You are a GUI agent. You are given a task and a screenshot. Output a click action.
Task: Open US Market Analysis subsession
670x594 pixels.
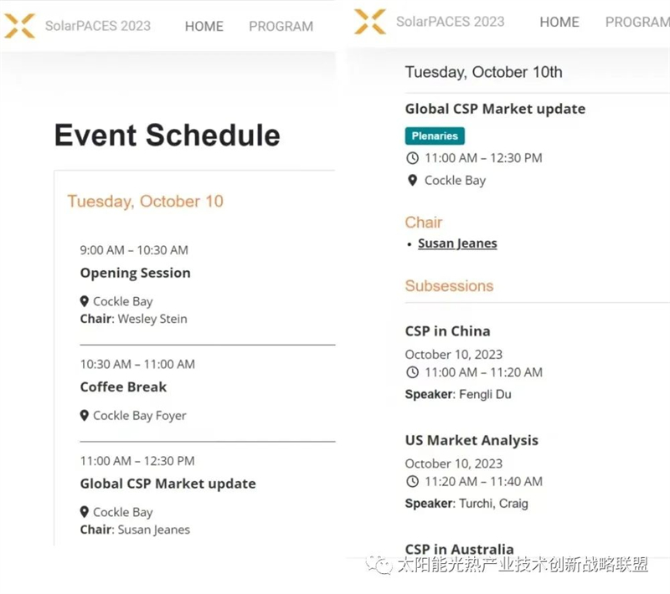pyautogui.click(x=472, y=440)
